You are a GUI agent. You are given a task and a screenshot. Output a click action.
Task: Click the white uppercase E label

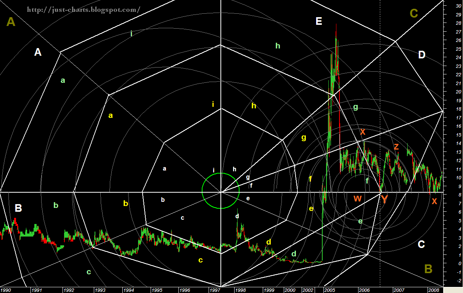point(319,21)
